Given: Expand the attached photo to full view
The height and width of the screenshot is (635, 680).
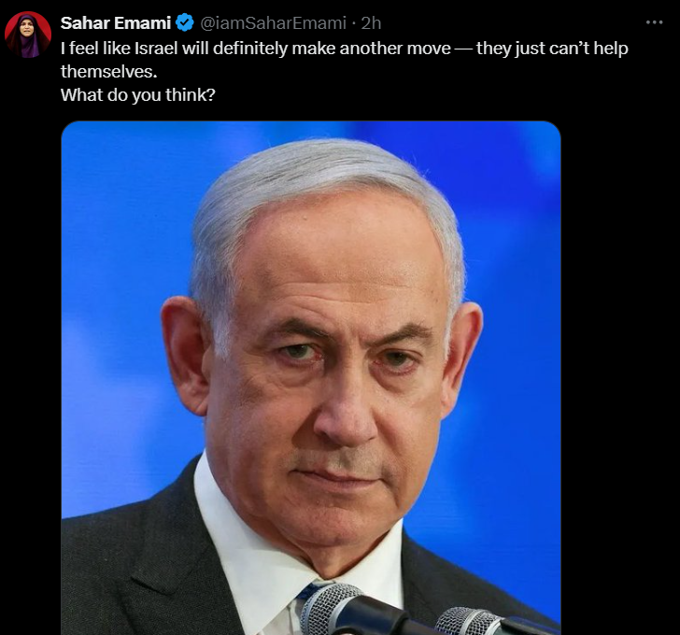Looking at the screenshot, I should click(x=311, y=378).
